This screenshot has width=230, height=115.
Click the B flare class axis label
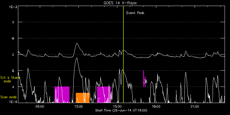tap(13, 71)
